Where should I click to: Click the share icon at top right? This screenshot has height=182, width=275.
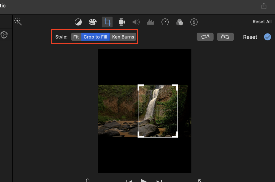point(264,6)
